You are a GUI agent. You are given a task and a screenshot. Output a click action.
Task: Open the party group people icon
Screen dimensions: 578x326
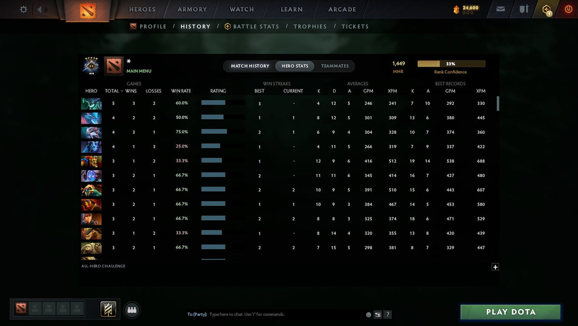[132, 310]
